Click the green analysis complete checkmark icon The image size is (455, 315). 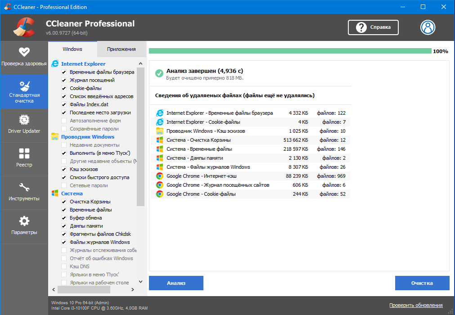(x=159, y=73)
